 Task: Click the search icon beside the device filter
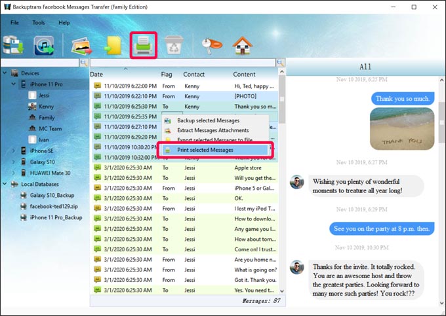tap(84, 63)
